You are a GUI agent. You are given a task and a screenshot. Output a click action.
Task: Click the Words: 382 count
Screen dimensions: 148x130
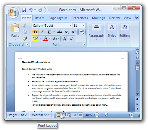[x=41, y=115]
